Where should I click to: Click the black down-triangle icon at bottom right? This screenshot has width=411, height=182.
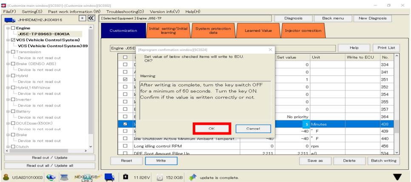click(x=397, y=177)
